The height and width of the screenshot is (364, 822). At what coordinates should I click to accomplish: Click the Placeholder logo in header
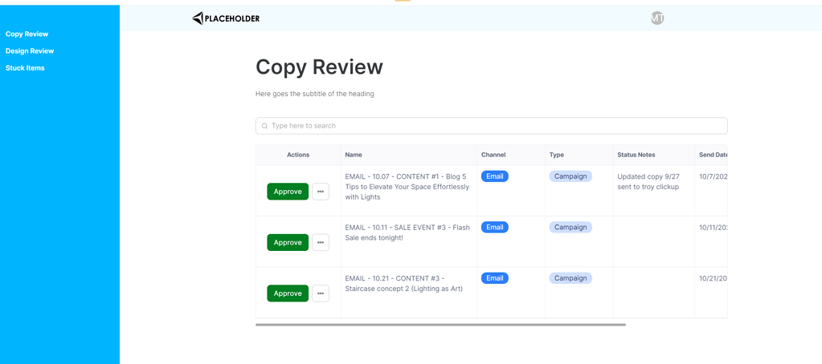coord(226,18)
